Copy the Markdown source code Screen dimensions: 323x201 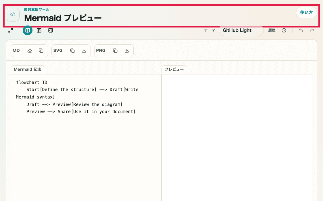point(41,50)
